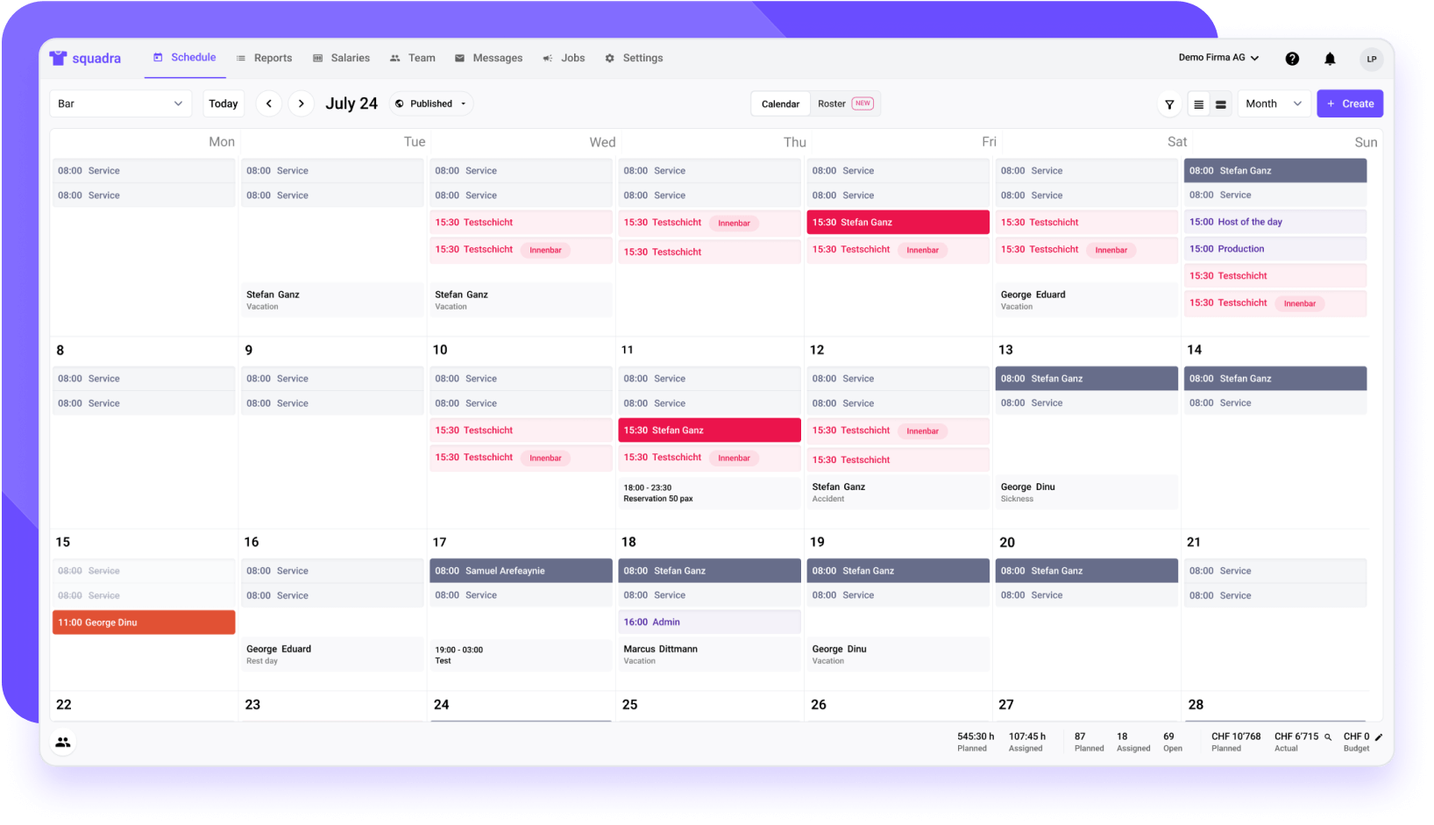
Task: Select the Calendar view toggle
Action: (780, 103)
